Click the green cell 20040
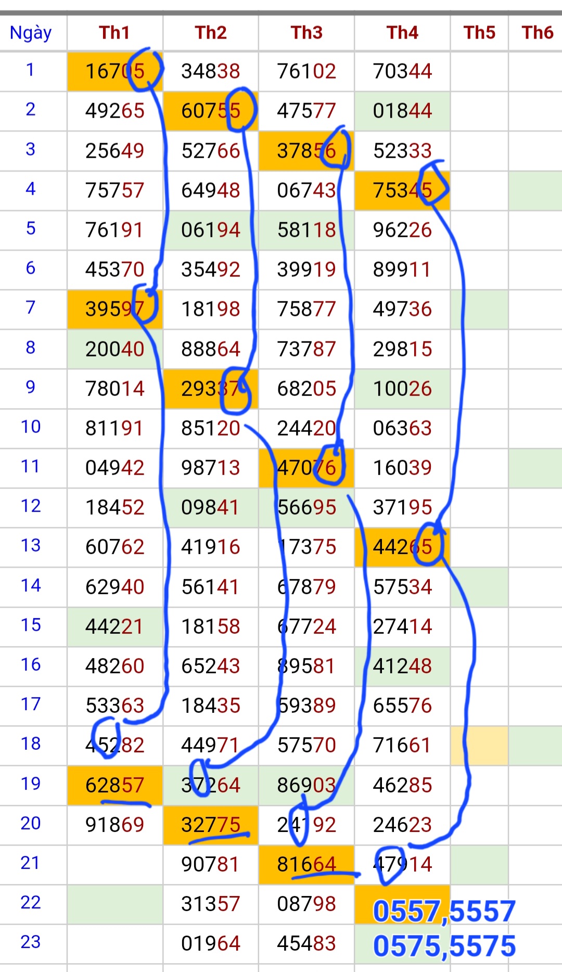 (x=114, y=349)
